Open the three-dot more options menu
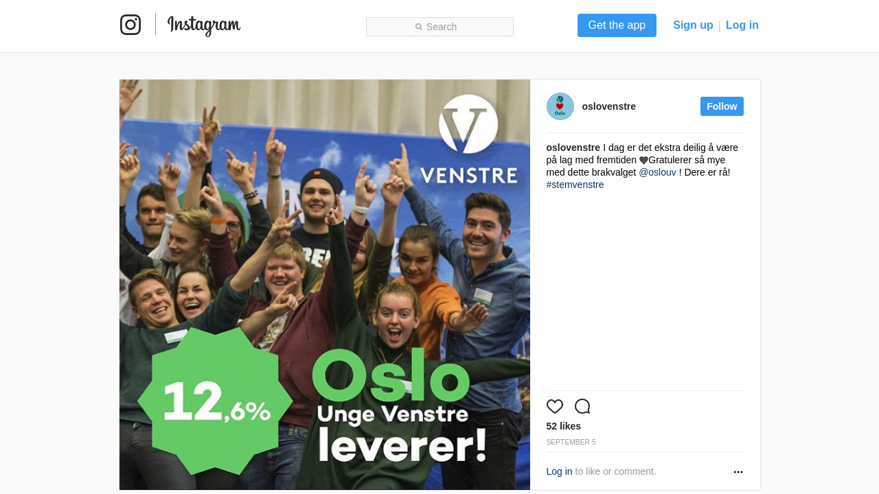The width and height of the screenshot is (879, 494). point(738,472)
